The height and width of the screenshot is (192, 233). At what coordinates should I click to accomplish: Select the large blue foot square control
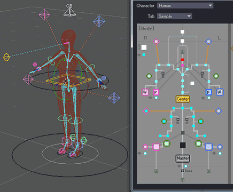pyautogui.click(x=208, y=147)
